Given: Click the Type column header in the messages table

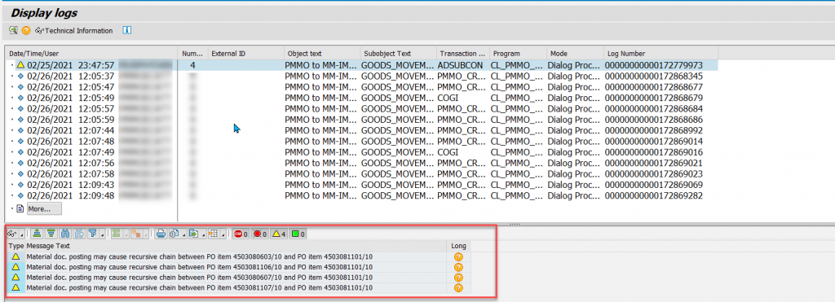Looking at the screenshot, I should click(x=16, y=246).
